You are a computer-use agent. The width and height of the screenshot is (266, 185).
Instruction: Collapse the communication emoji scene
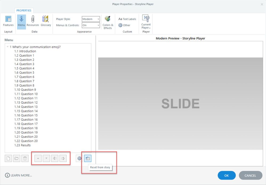pyautogui.click(x=8, y=47)
